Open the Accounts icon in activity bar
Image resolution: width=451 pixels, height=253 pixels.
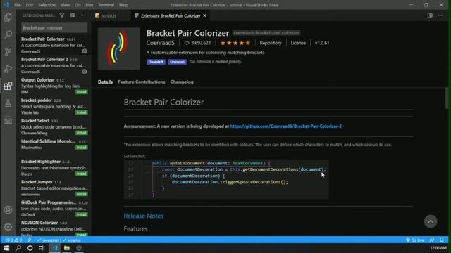click(8, 210)
